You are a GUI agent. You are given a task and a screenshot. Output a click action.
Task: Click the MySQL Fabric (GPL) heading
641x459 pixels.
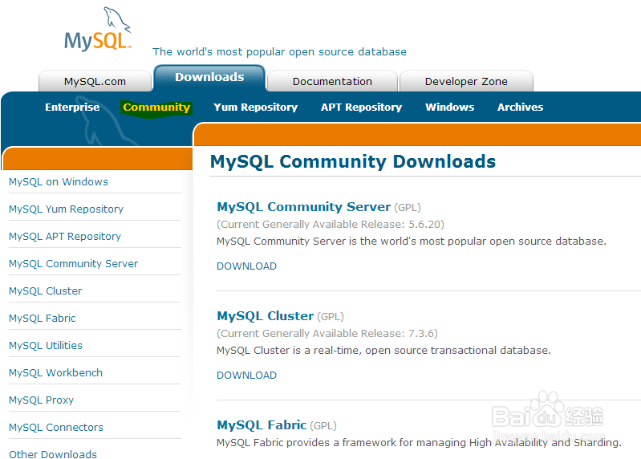[277, 425]
